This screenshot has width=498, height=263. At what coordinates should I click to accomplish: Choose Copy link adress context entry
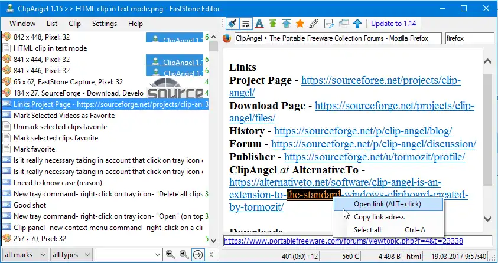point(389,217)
